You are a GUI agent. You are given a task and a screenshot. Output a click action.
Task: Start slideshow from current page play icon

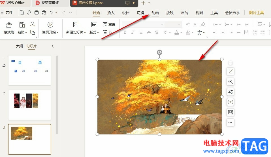[50, 25]
